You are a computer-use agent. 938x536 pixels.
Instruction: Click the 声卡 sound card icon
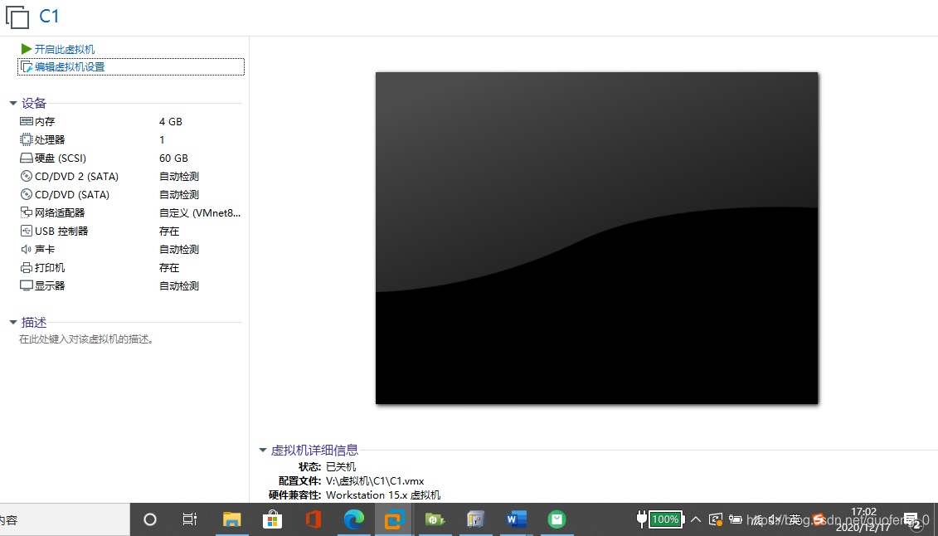(x=26, y=249)
